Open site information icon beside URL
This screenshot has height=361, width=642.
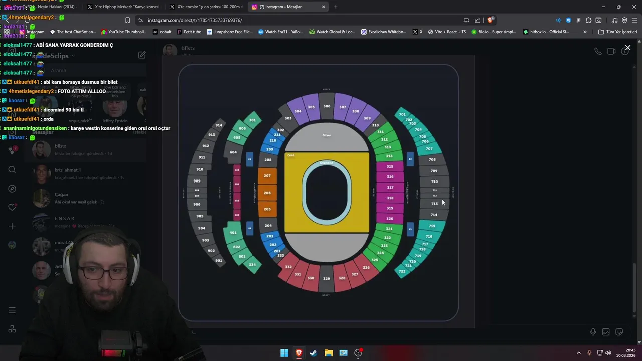[x=140, y=20]
